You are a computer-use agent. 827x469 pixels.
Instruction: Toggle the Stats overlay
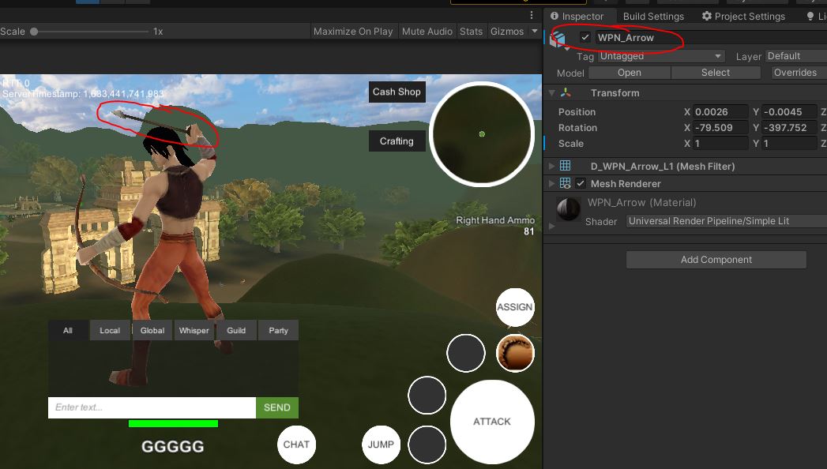pos(471,31)
